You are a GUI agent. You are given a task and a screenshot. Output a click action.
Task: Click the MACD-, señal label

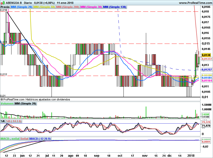(x=9, y=139)
